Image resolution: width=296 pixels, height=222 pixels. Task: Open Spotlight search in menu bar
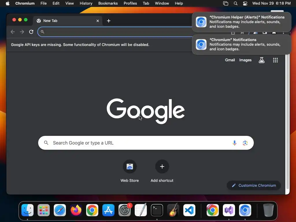[235, 3]
